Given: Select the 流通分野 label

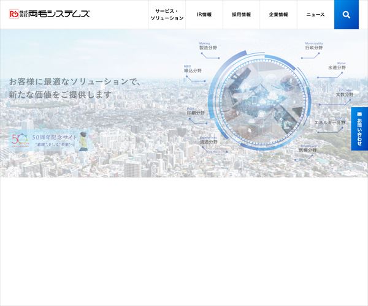Looking at the screenshot, I should click(209, 142).
